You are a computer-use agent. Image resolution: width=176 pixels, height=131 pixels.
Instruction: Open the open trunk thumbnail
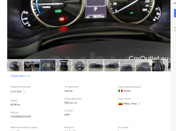[64, 65]
